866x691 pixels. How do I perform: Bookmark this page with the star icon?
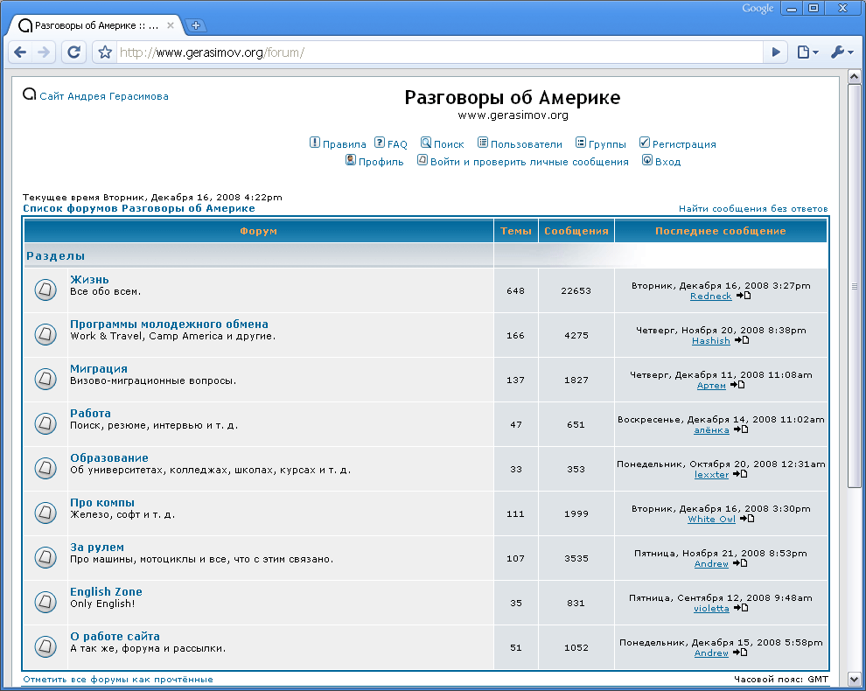coord(105,52)
